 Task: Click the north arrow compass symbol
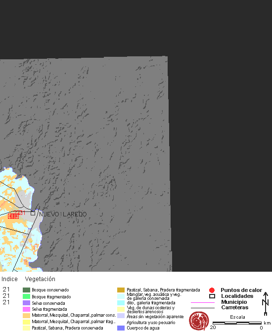[x=266, y=304]
